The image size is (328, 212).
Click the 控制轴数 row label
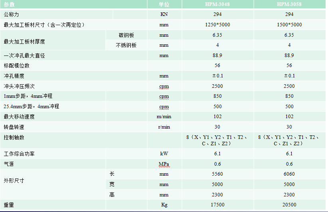[14, 137]
